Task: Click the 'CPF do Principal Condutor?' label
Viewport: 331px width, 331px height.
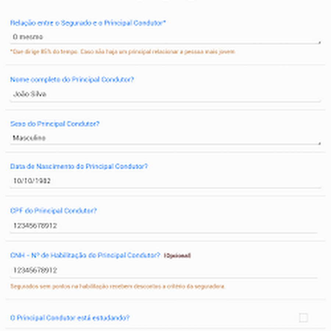Action: pyautogui.click(x=54, y=211)
